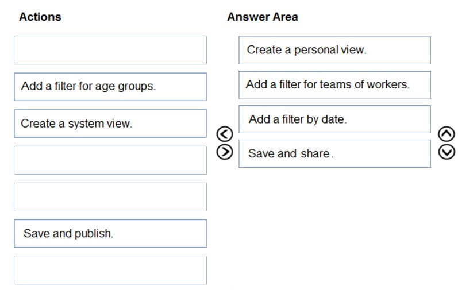458x301 pixels.
Task: Select 'Add a filter for teams of workers'
Action: tap(335, 84)
